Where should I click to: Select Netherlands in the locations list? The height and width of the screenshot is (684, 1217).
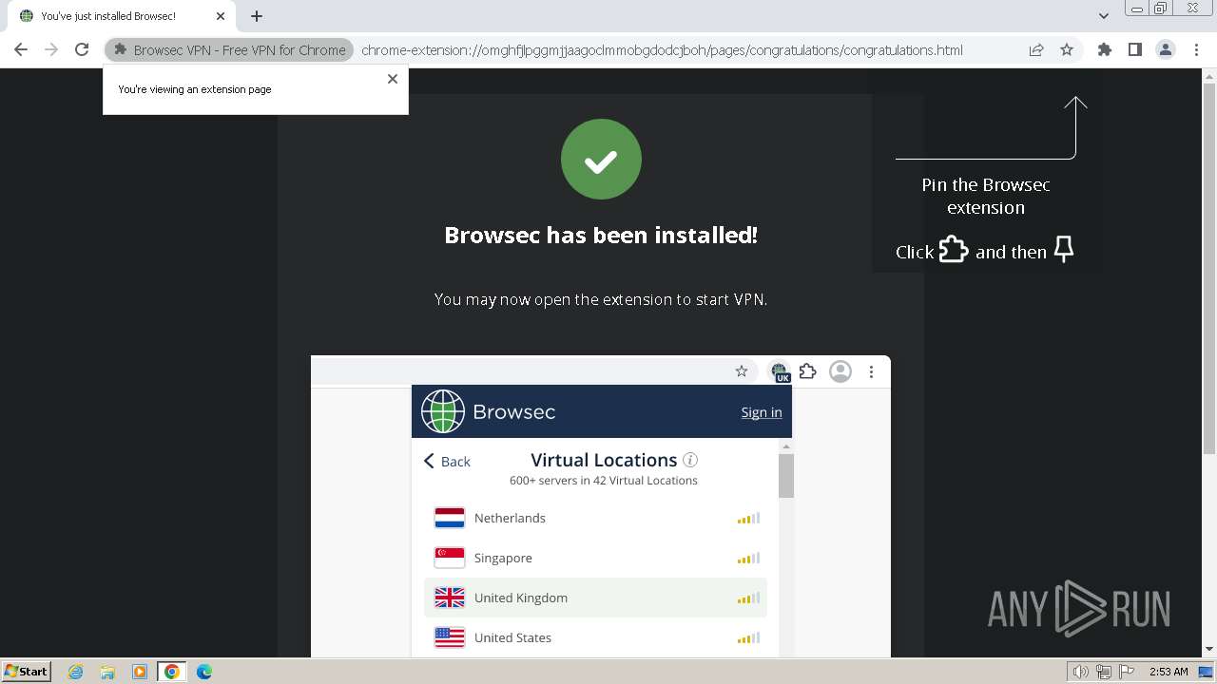pos(595,518)
